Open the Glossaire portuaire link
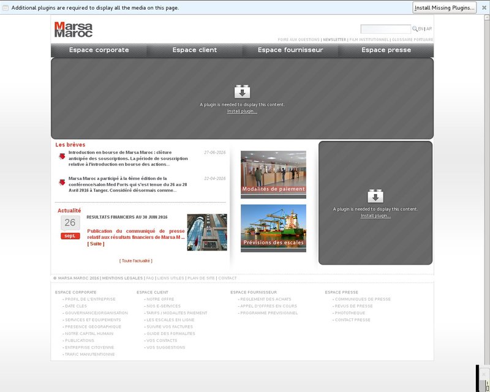 [x=412, y=40]
